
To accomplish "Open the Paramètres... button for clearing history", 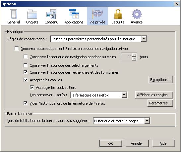I will 160,103.
